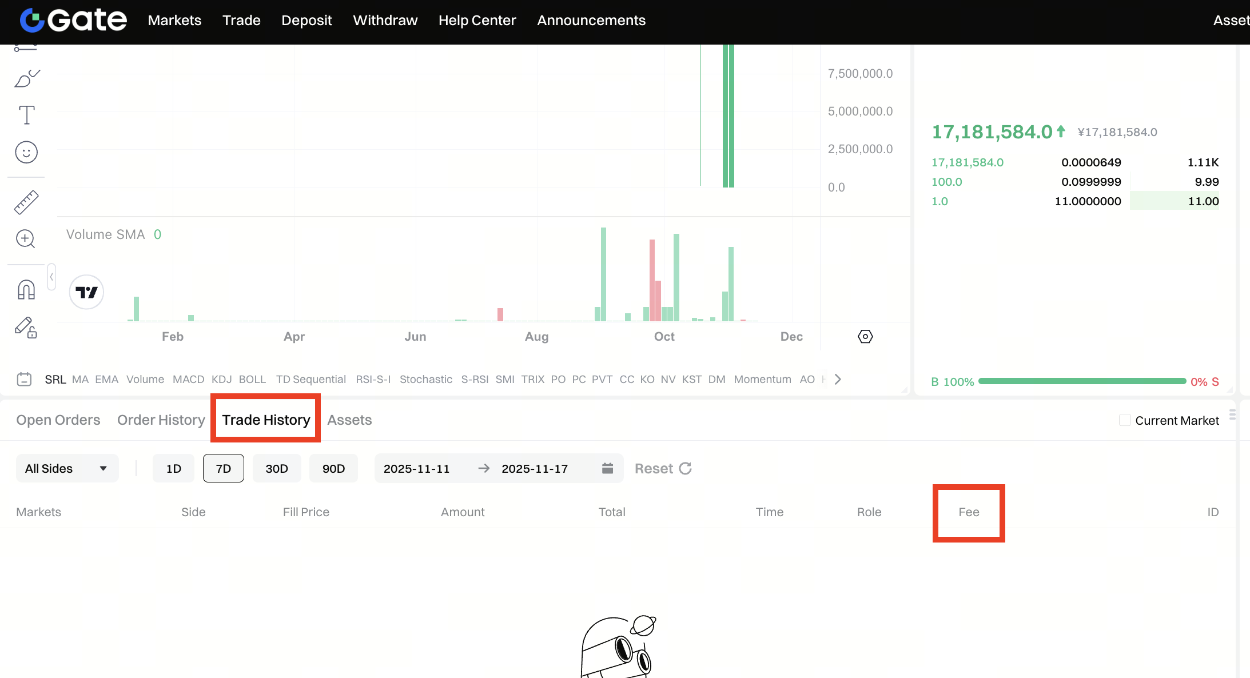Switch to Order History tab
This screenshot has width=1250, height=678.
click(x=161, y=420)
